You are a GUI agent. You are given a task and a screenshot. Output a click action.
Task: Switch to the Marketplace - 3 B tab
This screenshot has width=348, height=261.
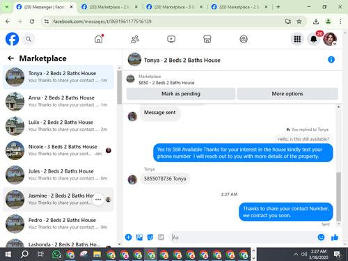pyautogui.click(x=174, y=7)
